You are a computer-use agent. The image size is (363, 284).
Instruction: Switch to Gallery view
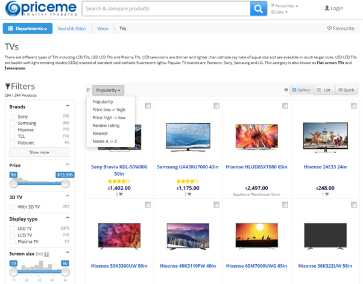tap(301, 90)
